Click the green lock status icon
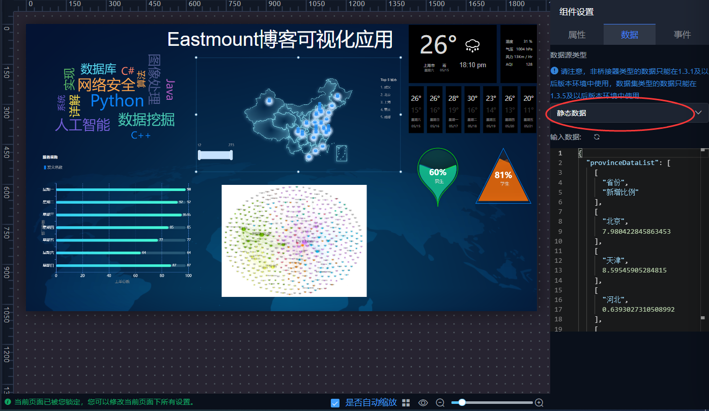The height and width of the screenshot is (411, 709). (8, 402)
